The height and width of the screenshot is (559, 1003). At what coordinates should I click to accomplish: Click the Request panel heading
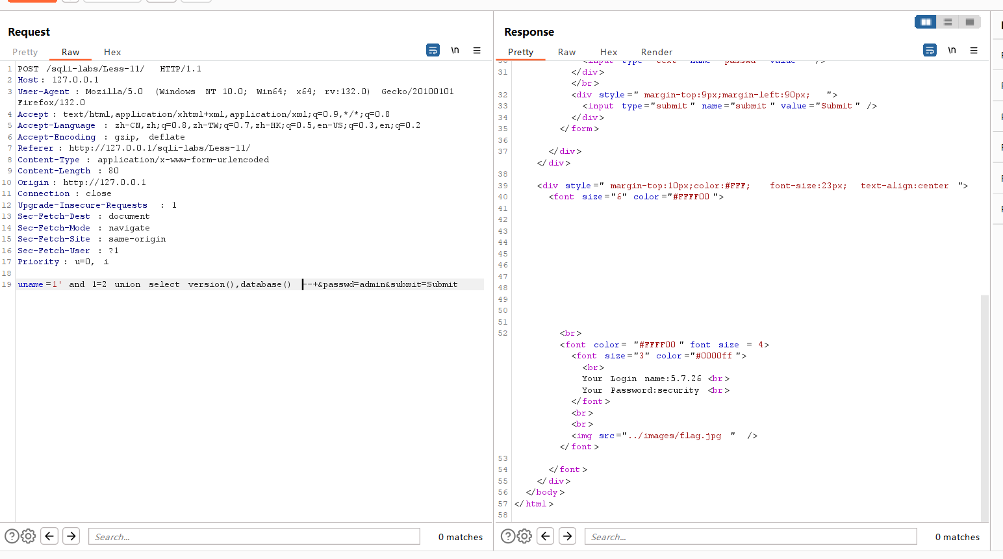pos(29,32)
